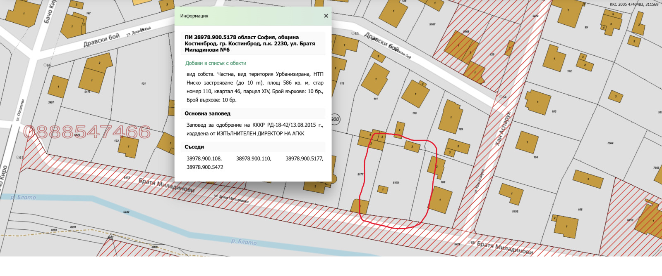
Task: Open neighbor parcel 38978.900.110 in the list
Action: (x=254, y=158)
